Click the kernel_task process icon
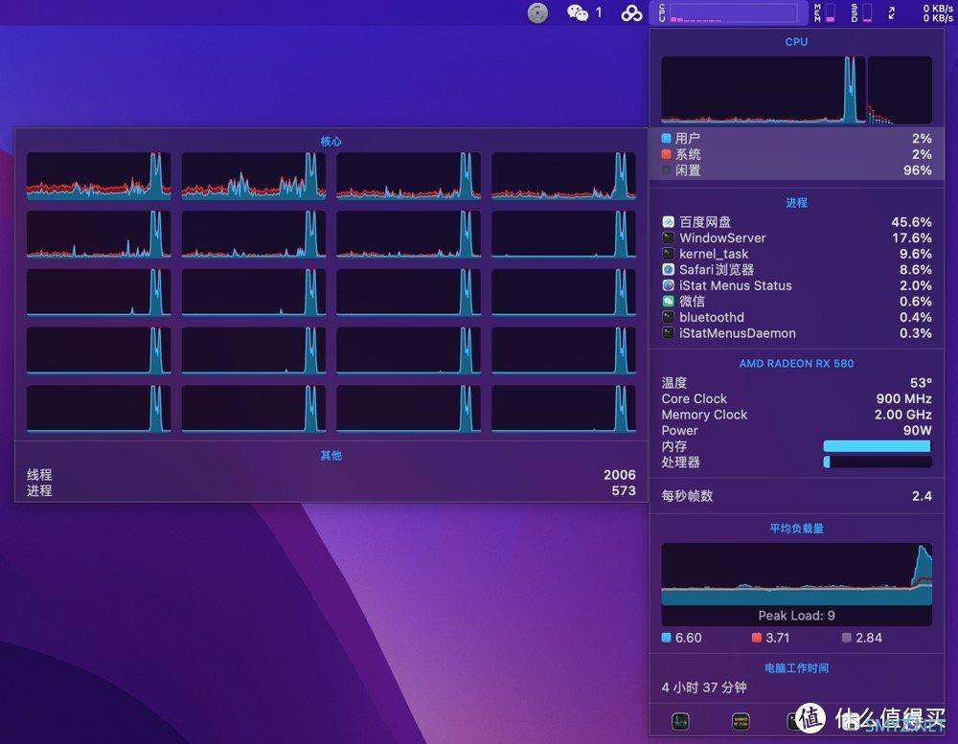 (x=668, y=254)
